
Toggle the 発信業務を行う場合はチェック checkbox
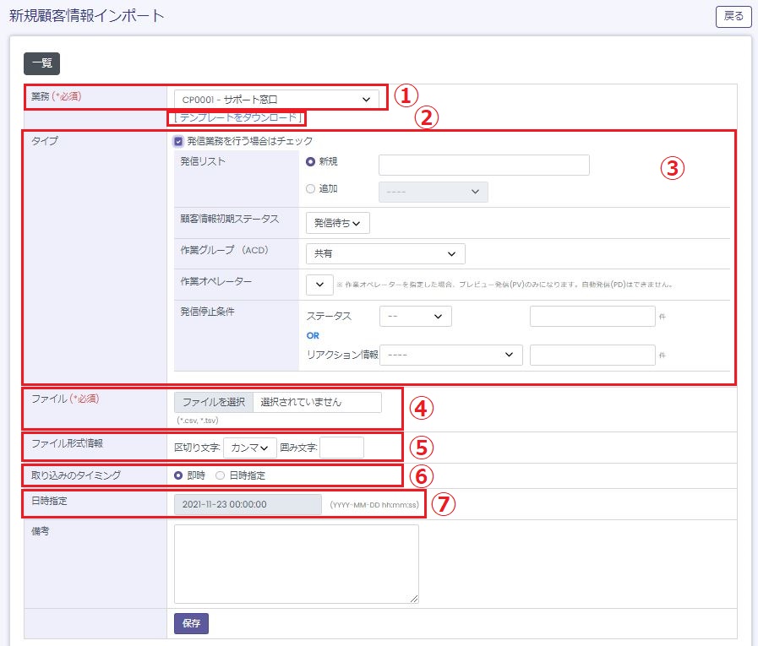tap(178, 141)
